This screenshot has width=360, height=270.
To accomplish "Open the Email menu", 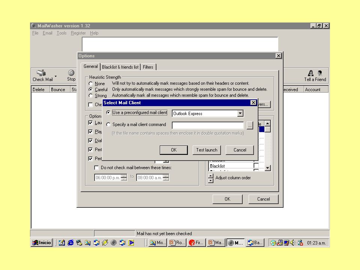I will (48, 33).
